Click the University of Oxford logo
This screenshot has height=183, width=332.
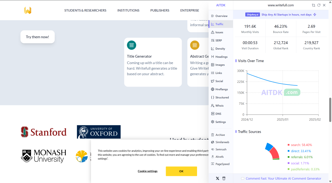click(99, 132)
